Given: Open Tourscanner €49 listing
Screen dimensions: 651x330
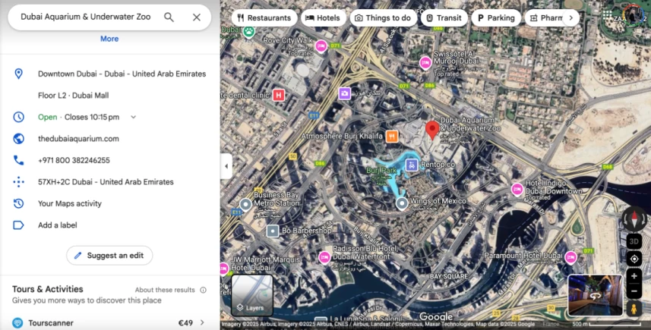Looking at the screenshot, I should (109, 322).
